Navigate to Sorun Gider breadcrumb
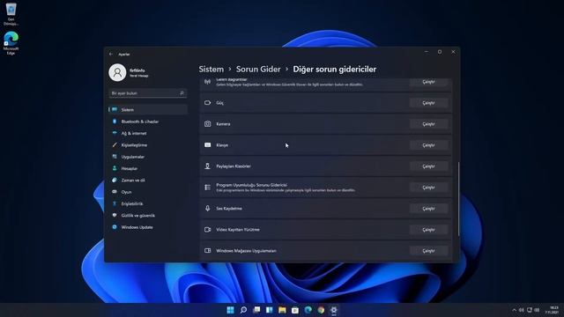 pyautogui.click(x=258, y=70)
